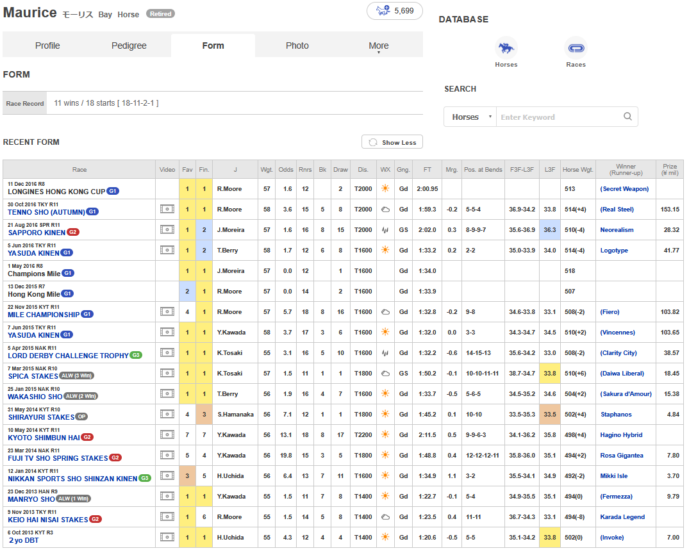The width and height of the screenshot is (689, 553).
Task: Open winner Neorealism horse link
Action: point(617,229)
